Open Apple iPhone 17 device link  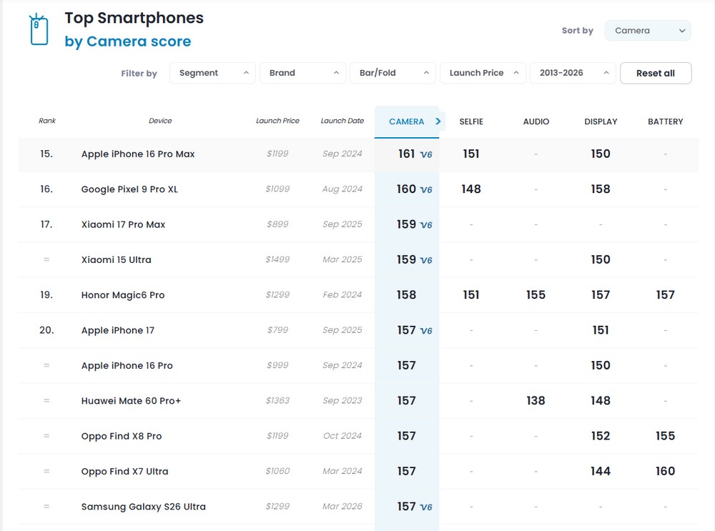(118, 330)
